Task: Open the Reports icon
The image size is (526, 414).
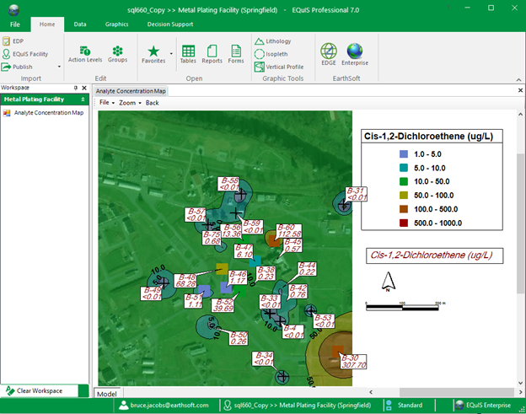Action: 212,53
